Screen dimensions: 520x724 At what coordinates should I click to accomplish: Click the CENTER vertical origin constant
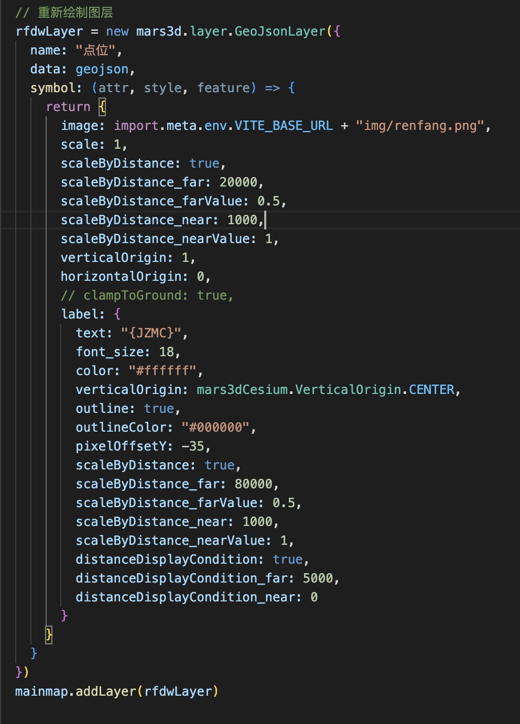coord(432,390)
